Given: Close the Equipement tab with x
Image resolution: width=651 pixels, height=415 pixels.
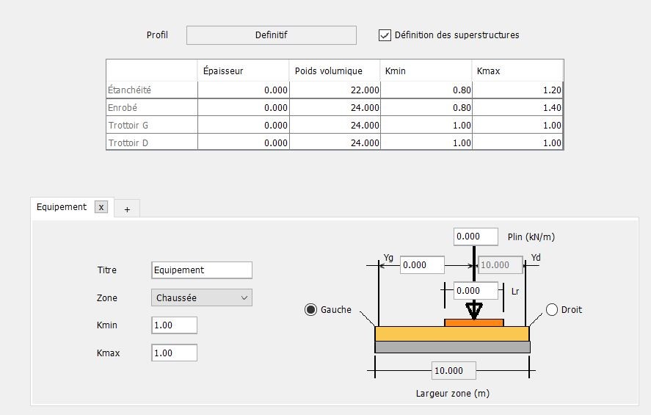Looking at the screenshot, I should click(x=101, y=207).
